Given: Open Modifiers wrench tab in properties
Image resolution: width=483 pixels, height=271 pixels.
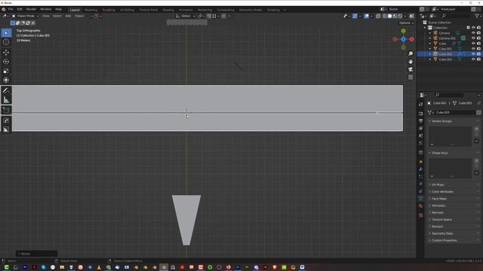Looking at the screenshot, I should tap(421, 169).
